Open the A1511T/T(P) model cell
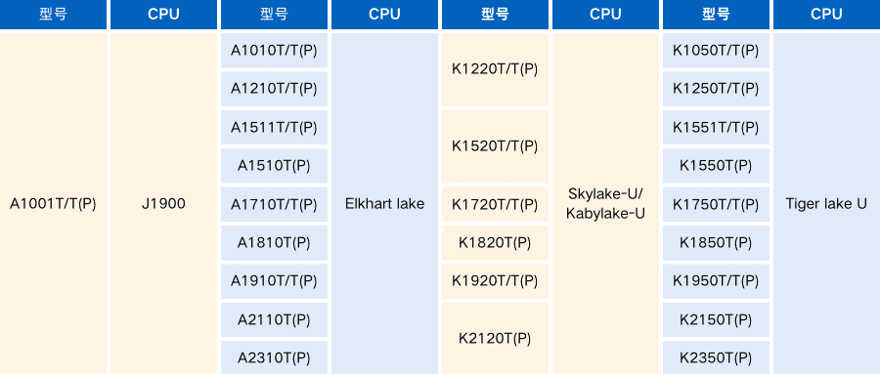The image size is (880, 374). 274,127
